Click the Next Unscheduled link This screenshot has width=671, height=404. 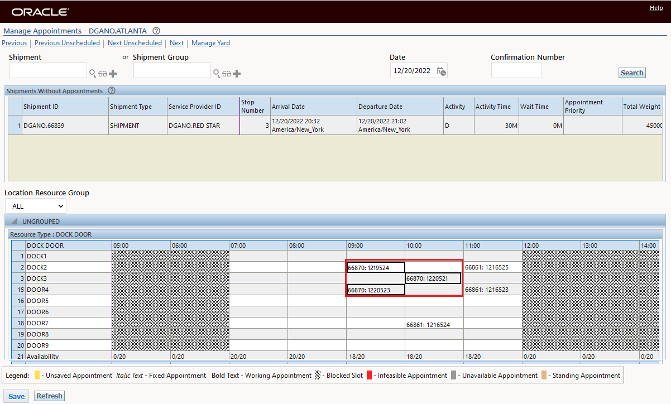click(135, 43)
